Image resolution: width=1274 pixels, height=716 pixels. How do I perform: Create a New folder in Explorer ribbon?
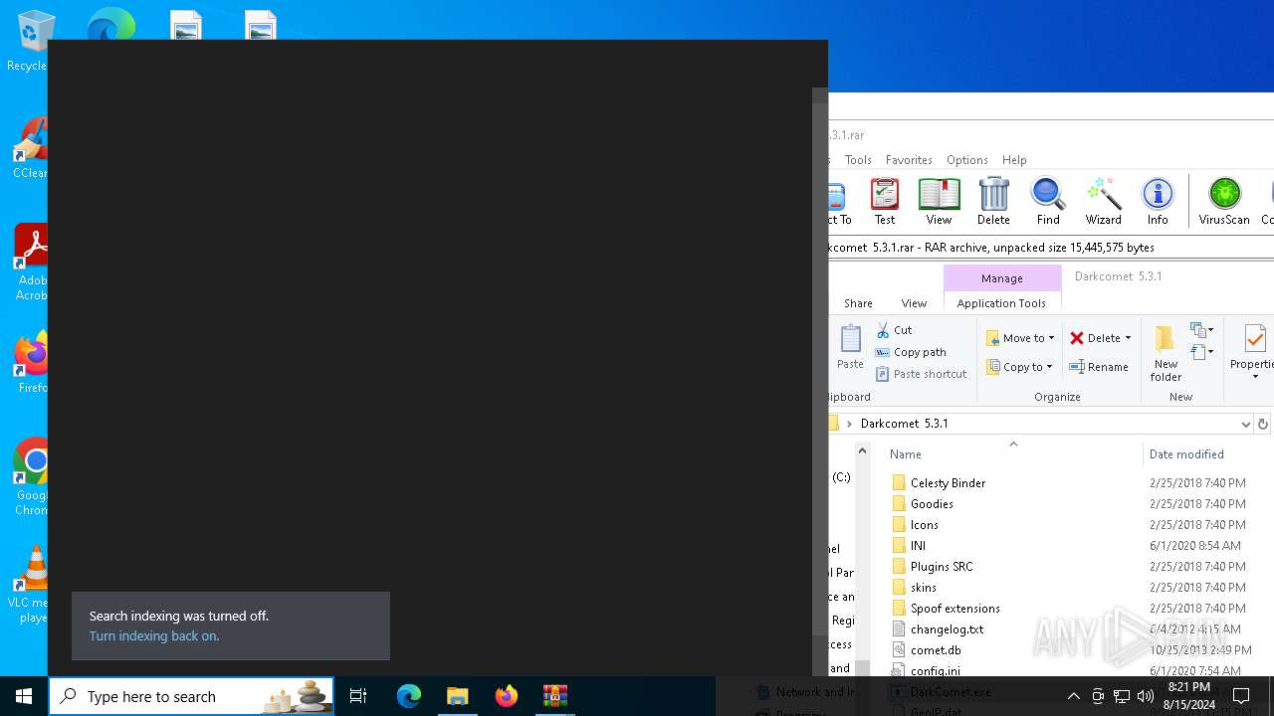[1166, 354]
